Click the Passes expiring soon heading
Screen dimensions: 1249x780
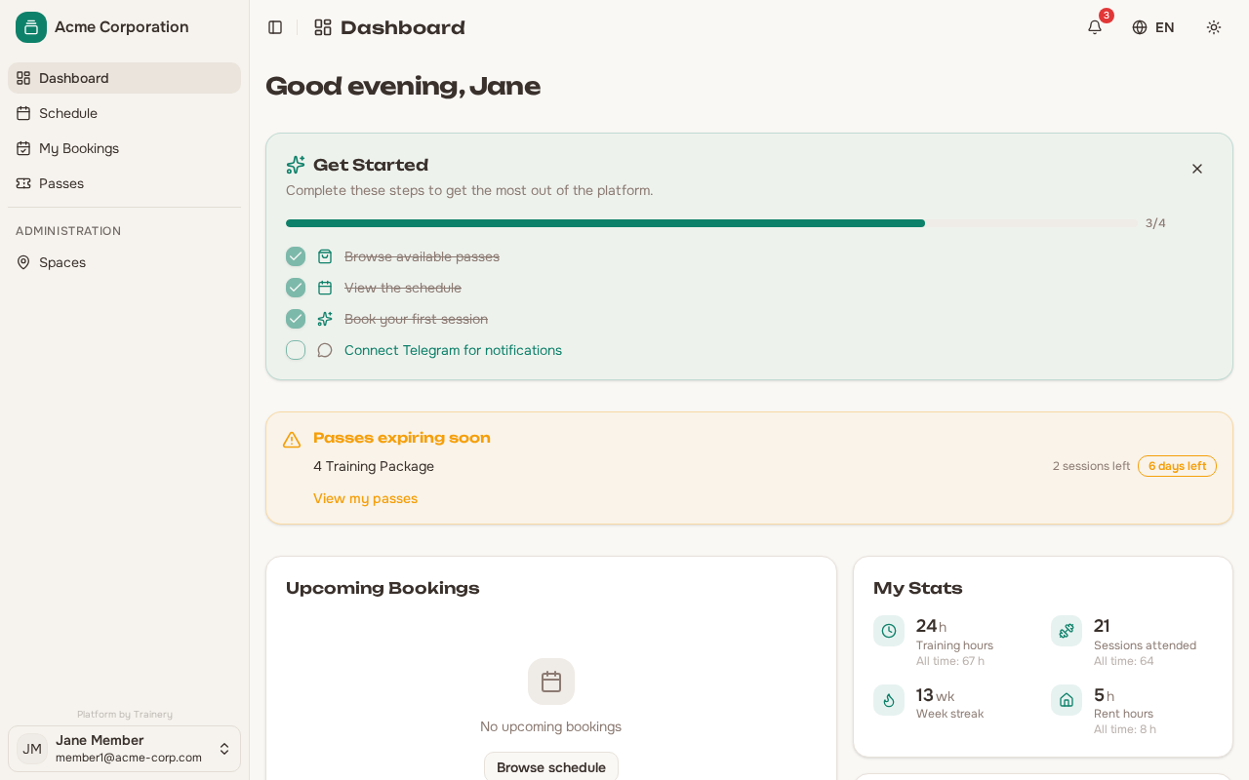pos(402,438)
